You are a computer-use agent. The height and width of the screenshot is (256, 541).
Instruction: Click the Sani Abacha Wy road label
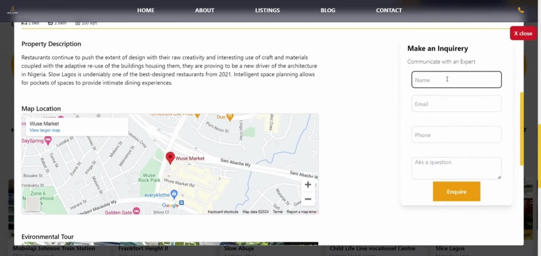click(235, 163)
